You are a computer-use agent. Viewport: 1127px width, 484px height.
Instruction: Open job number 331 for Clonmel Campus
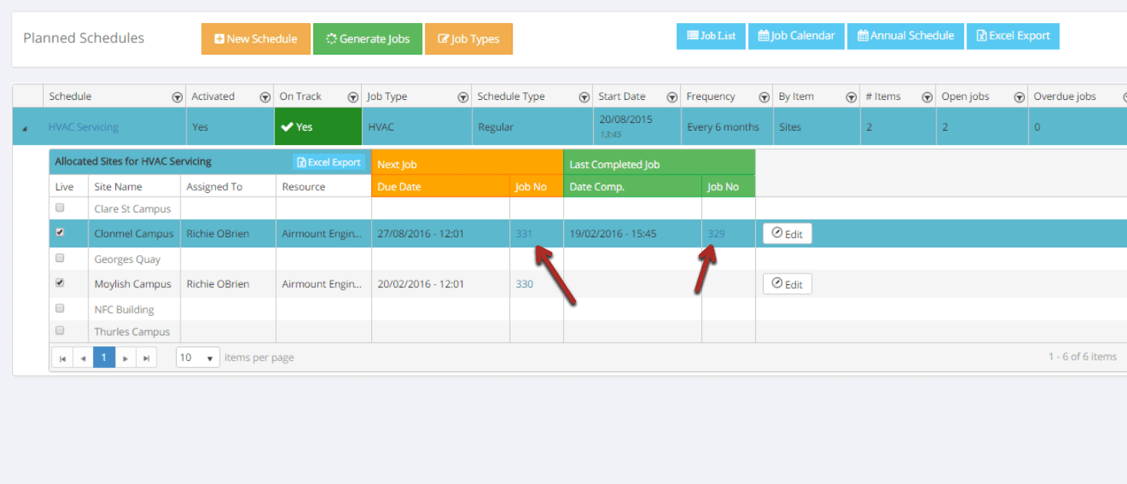click(525, 233)
